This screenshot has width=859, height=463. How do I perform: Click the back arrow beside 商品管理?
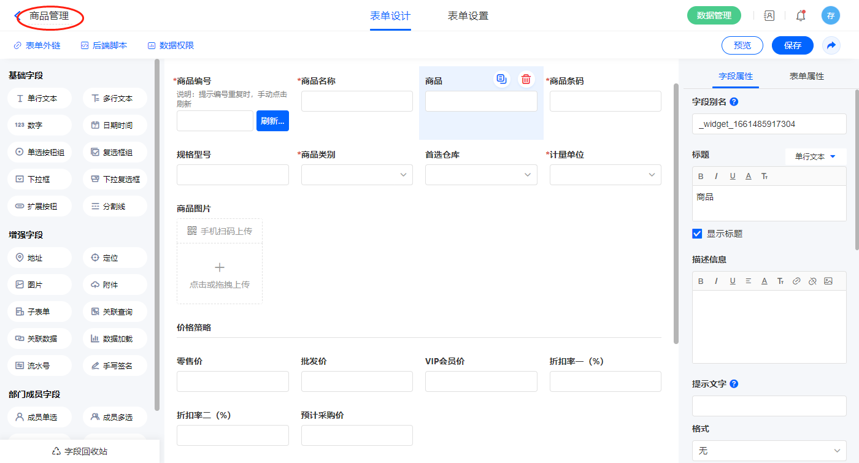(x=18, y=16)
